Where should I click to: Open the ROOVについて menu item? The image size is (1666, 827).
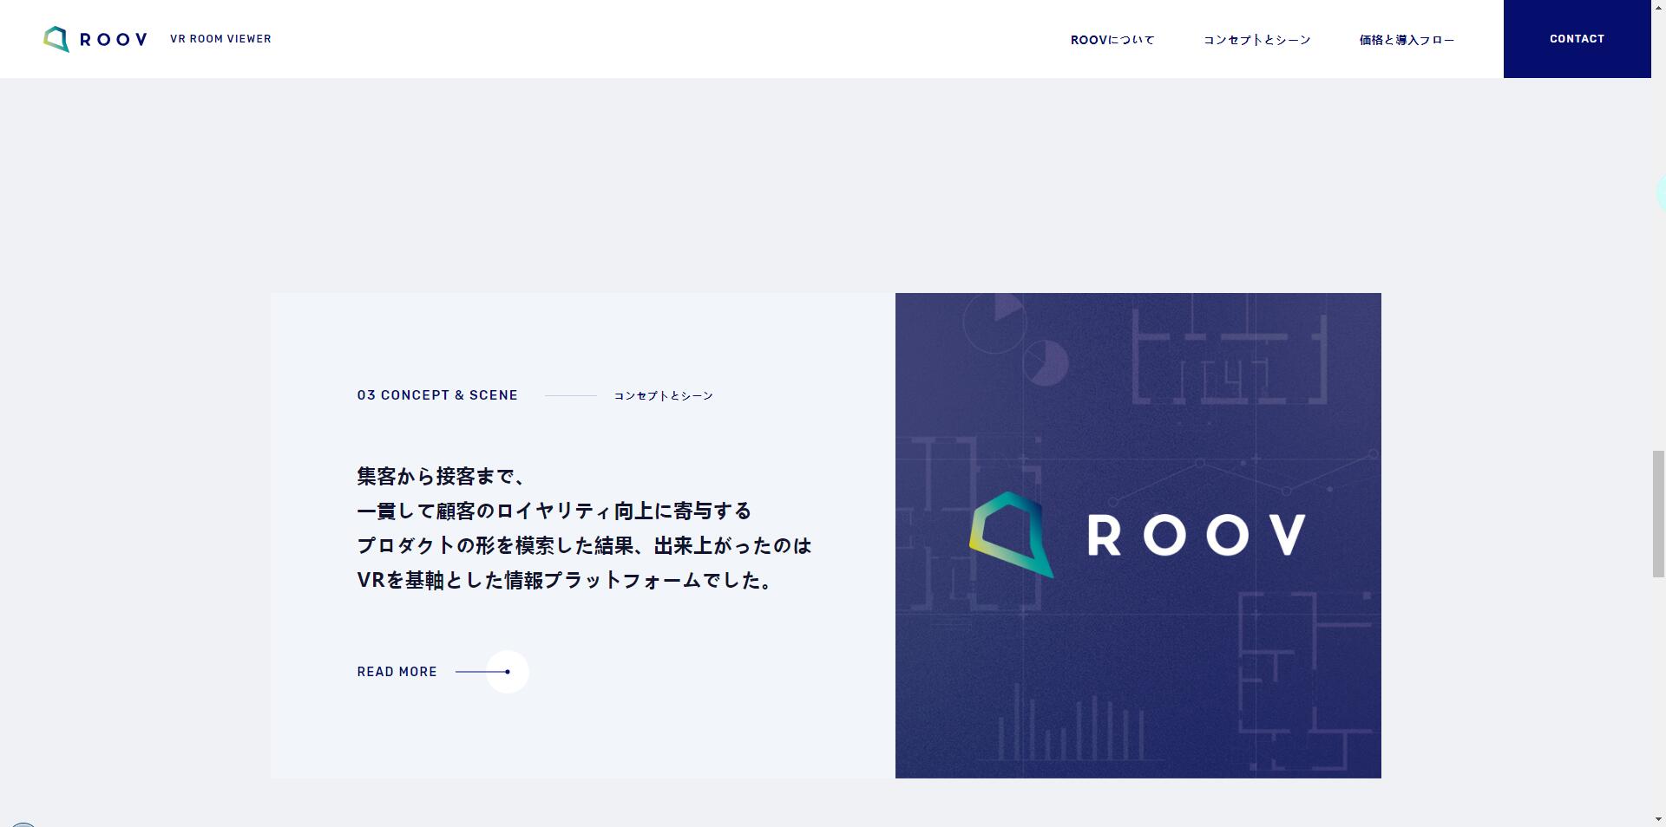[x=1112, y=40]
